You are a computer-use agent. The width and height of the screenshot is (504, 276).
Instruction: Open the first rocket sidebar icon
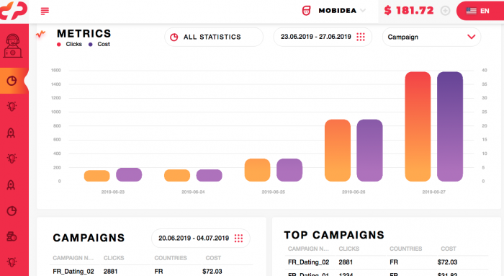tap(11, 133)
